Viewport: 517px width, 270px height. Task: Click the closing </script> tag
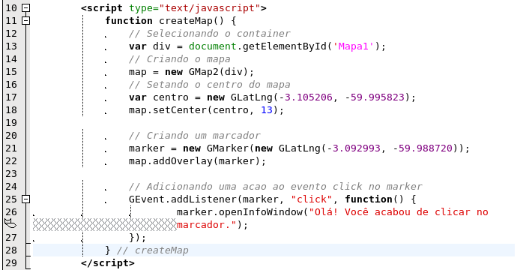pyautogui.click(x=108, y=263)
